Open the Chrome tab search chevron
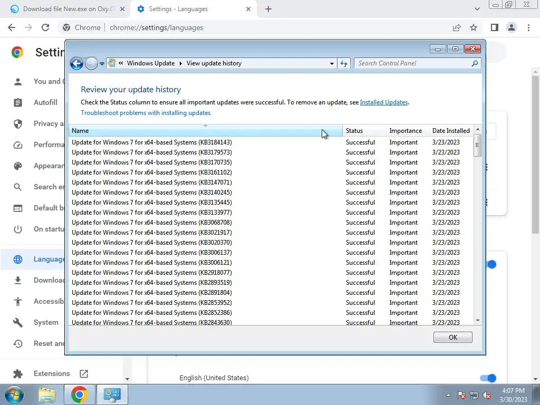Screen dimensions: 540x405 tap(477, 9)
